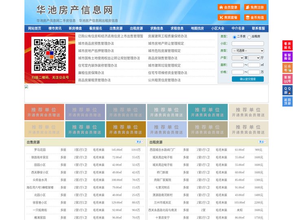Open the 房型 '可选择' dropdown
This screenshot has height=220, width=293.
(x=248, y=51)
